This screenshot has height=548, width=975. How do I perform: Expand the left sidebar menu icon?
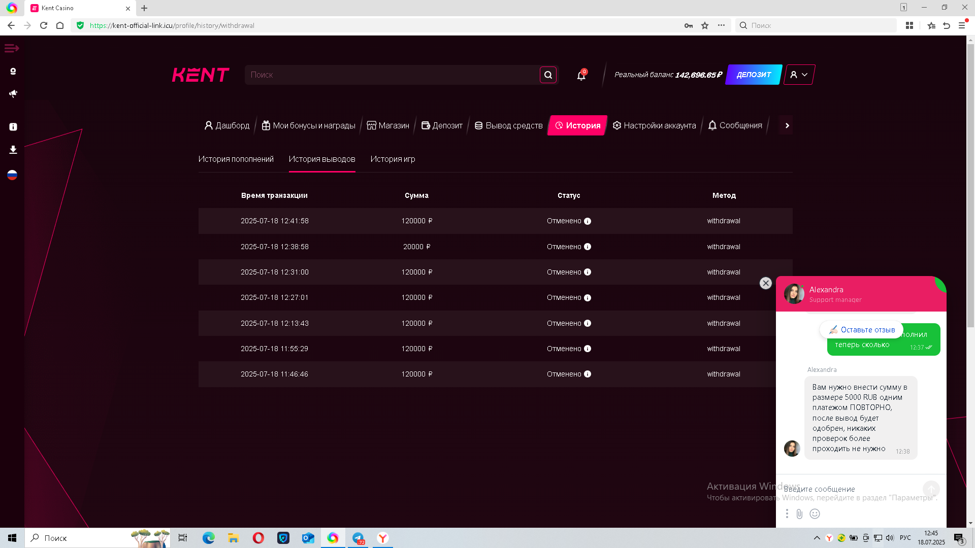point(12,48)
